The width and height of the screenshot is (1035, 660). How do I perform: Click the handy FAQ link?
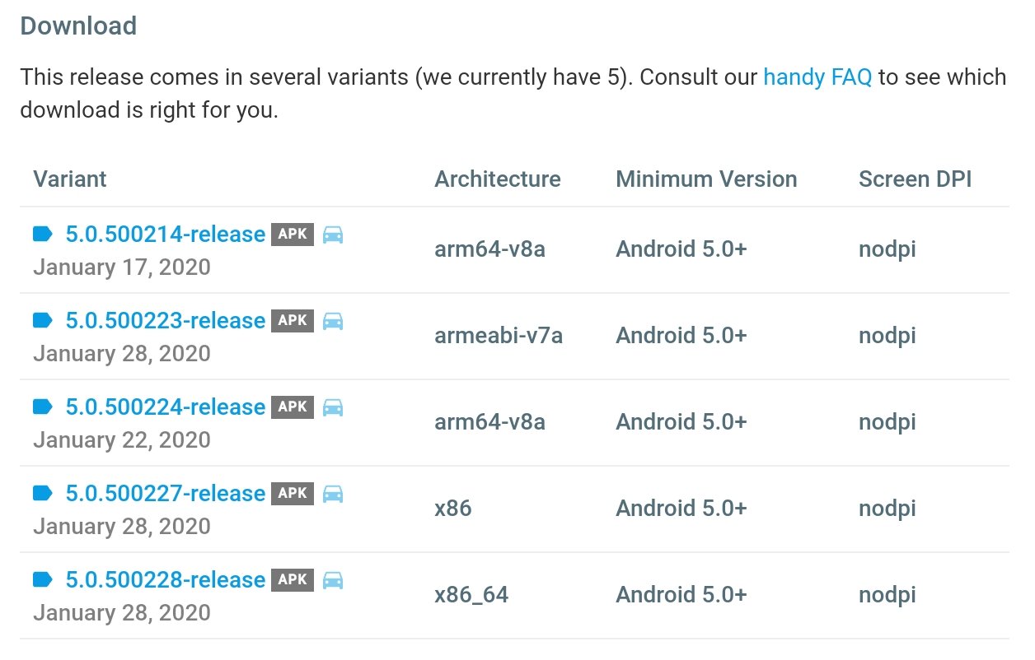pos(817,77)
